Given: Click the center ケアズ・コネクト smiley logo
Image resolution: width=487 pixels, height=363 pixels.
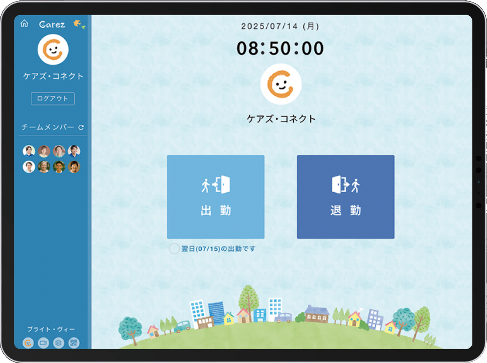Looking at the screenshot, I should pos(281,84).
